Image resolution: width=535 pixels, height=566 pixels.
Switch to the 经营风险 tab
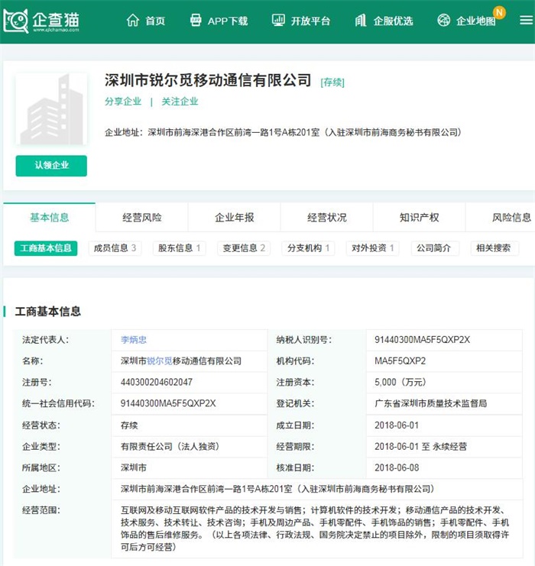pyautogui.click(x=142, y=217)
